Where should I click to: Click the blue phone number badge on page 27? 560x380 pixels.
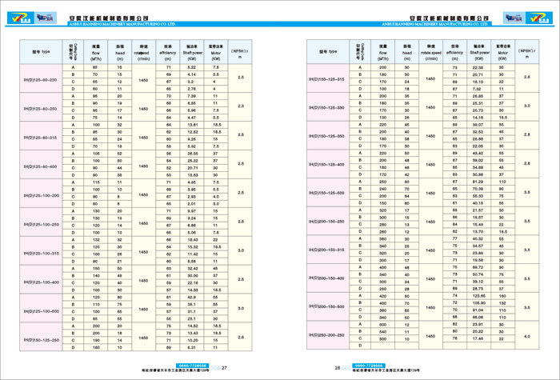tap(194, 366)
